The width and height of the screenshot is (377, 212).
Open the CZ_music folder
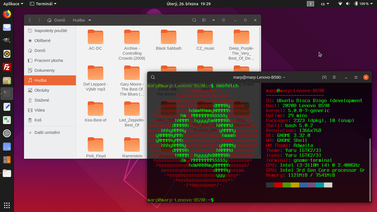click(x=205, y=40)
